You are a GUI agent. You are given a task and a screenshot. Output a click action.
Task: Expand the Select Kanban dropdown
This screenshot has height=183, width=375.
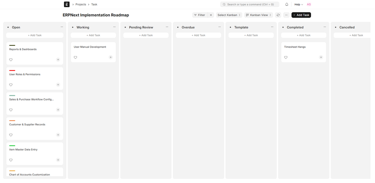pyautogui.click(x=229, y=15)
